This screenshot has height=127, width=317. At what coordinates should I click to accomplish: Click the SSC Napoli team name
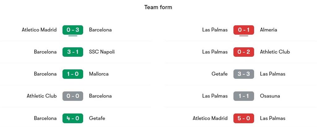pos(102,52)
